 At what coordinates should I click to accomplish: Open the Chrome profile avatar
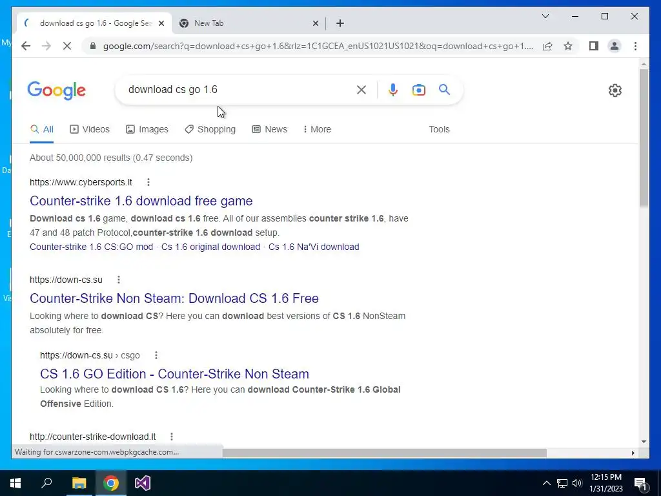click(615, 46)
